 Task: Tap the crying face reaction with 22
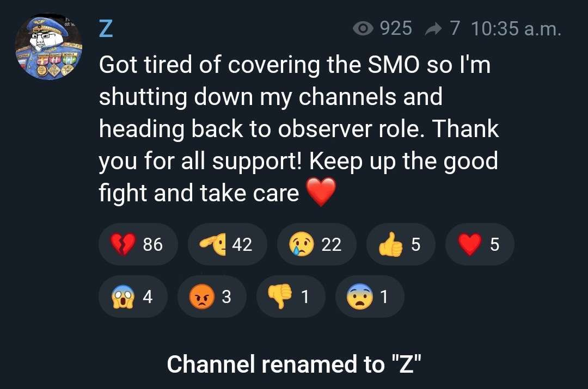316,244
